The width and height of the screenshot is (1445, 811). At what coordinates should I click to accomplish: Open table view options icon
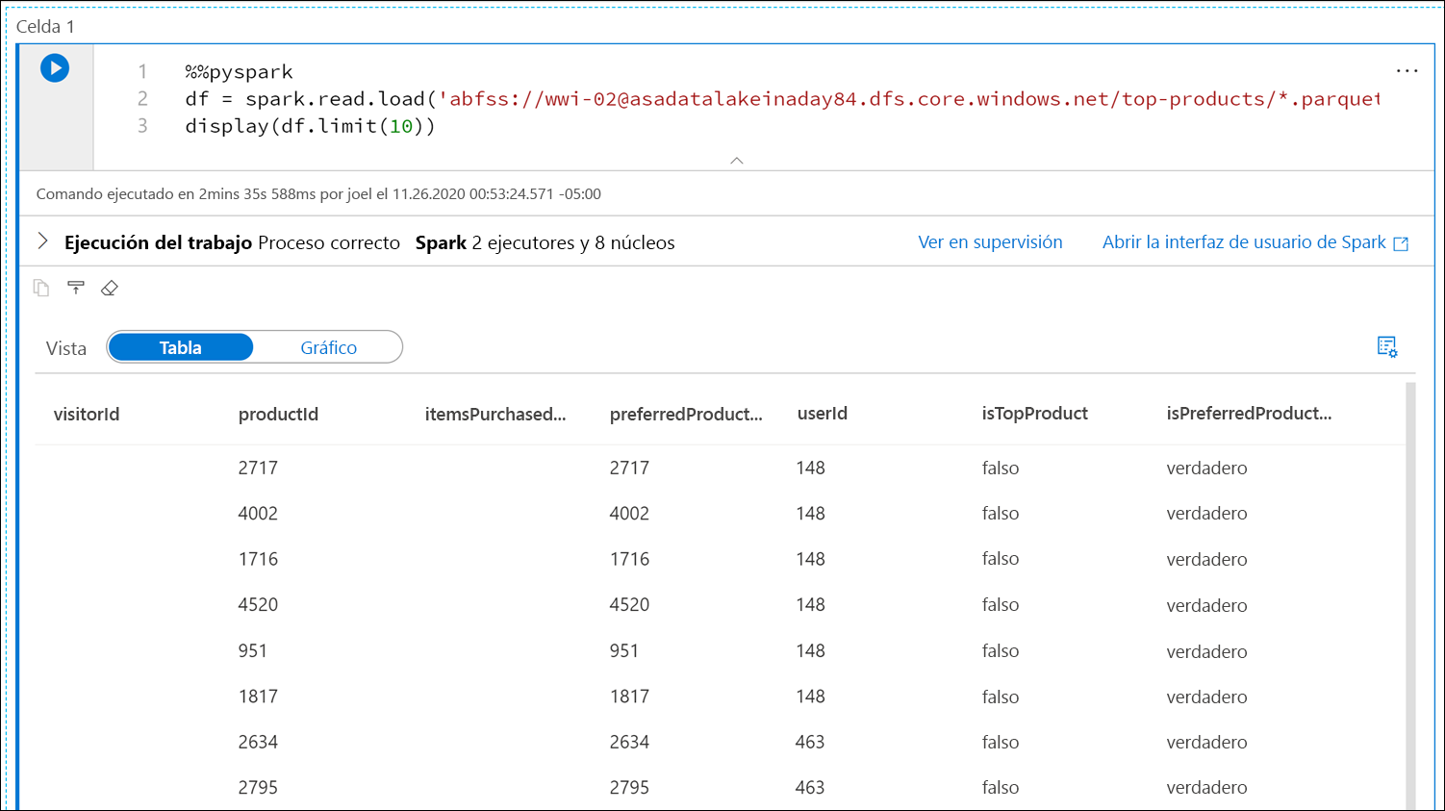(1386, 347)
